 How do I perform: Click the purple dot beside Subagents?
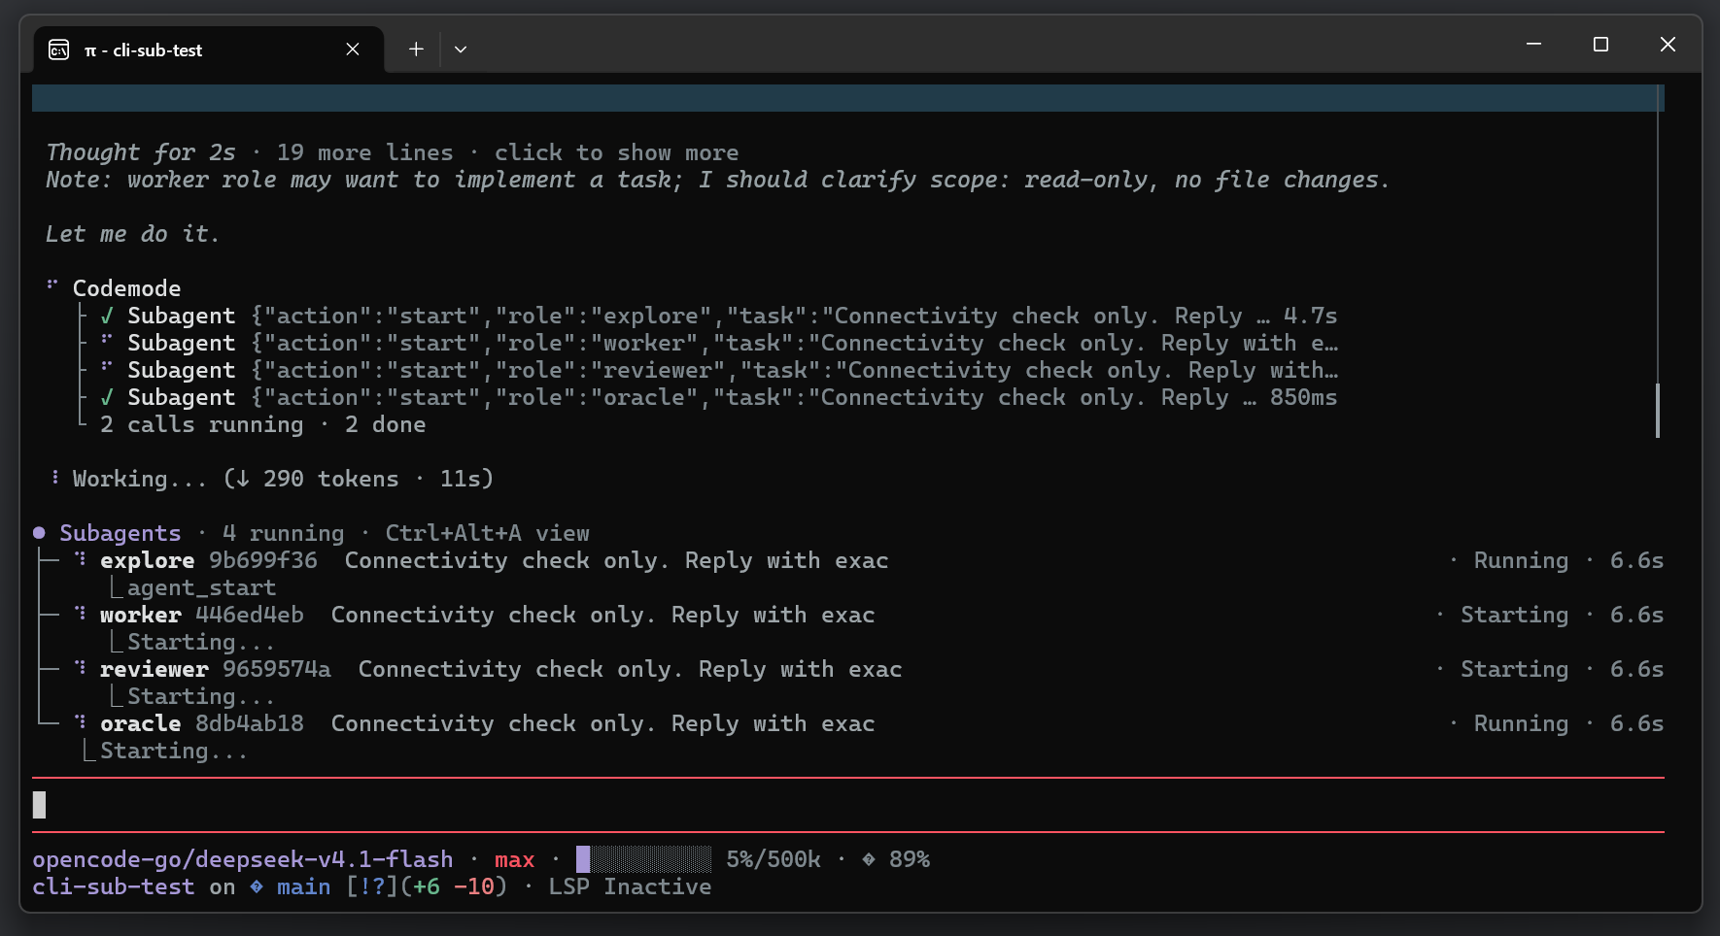pyautogui.click(x=39, y=533)
